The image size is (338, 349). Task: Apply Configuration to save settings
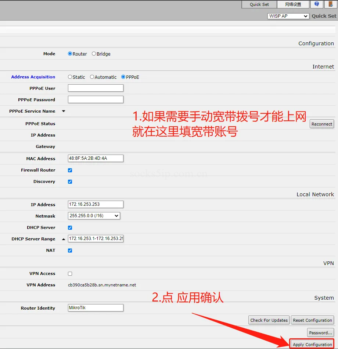312,344
